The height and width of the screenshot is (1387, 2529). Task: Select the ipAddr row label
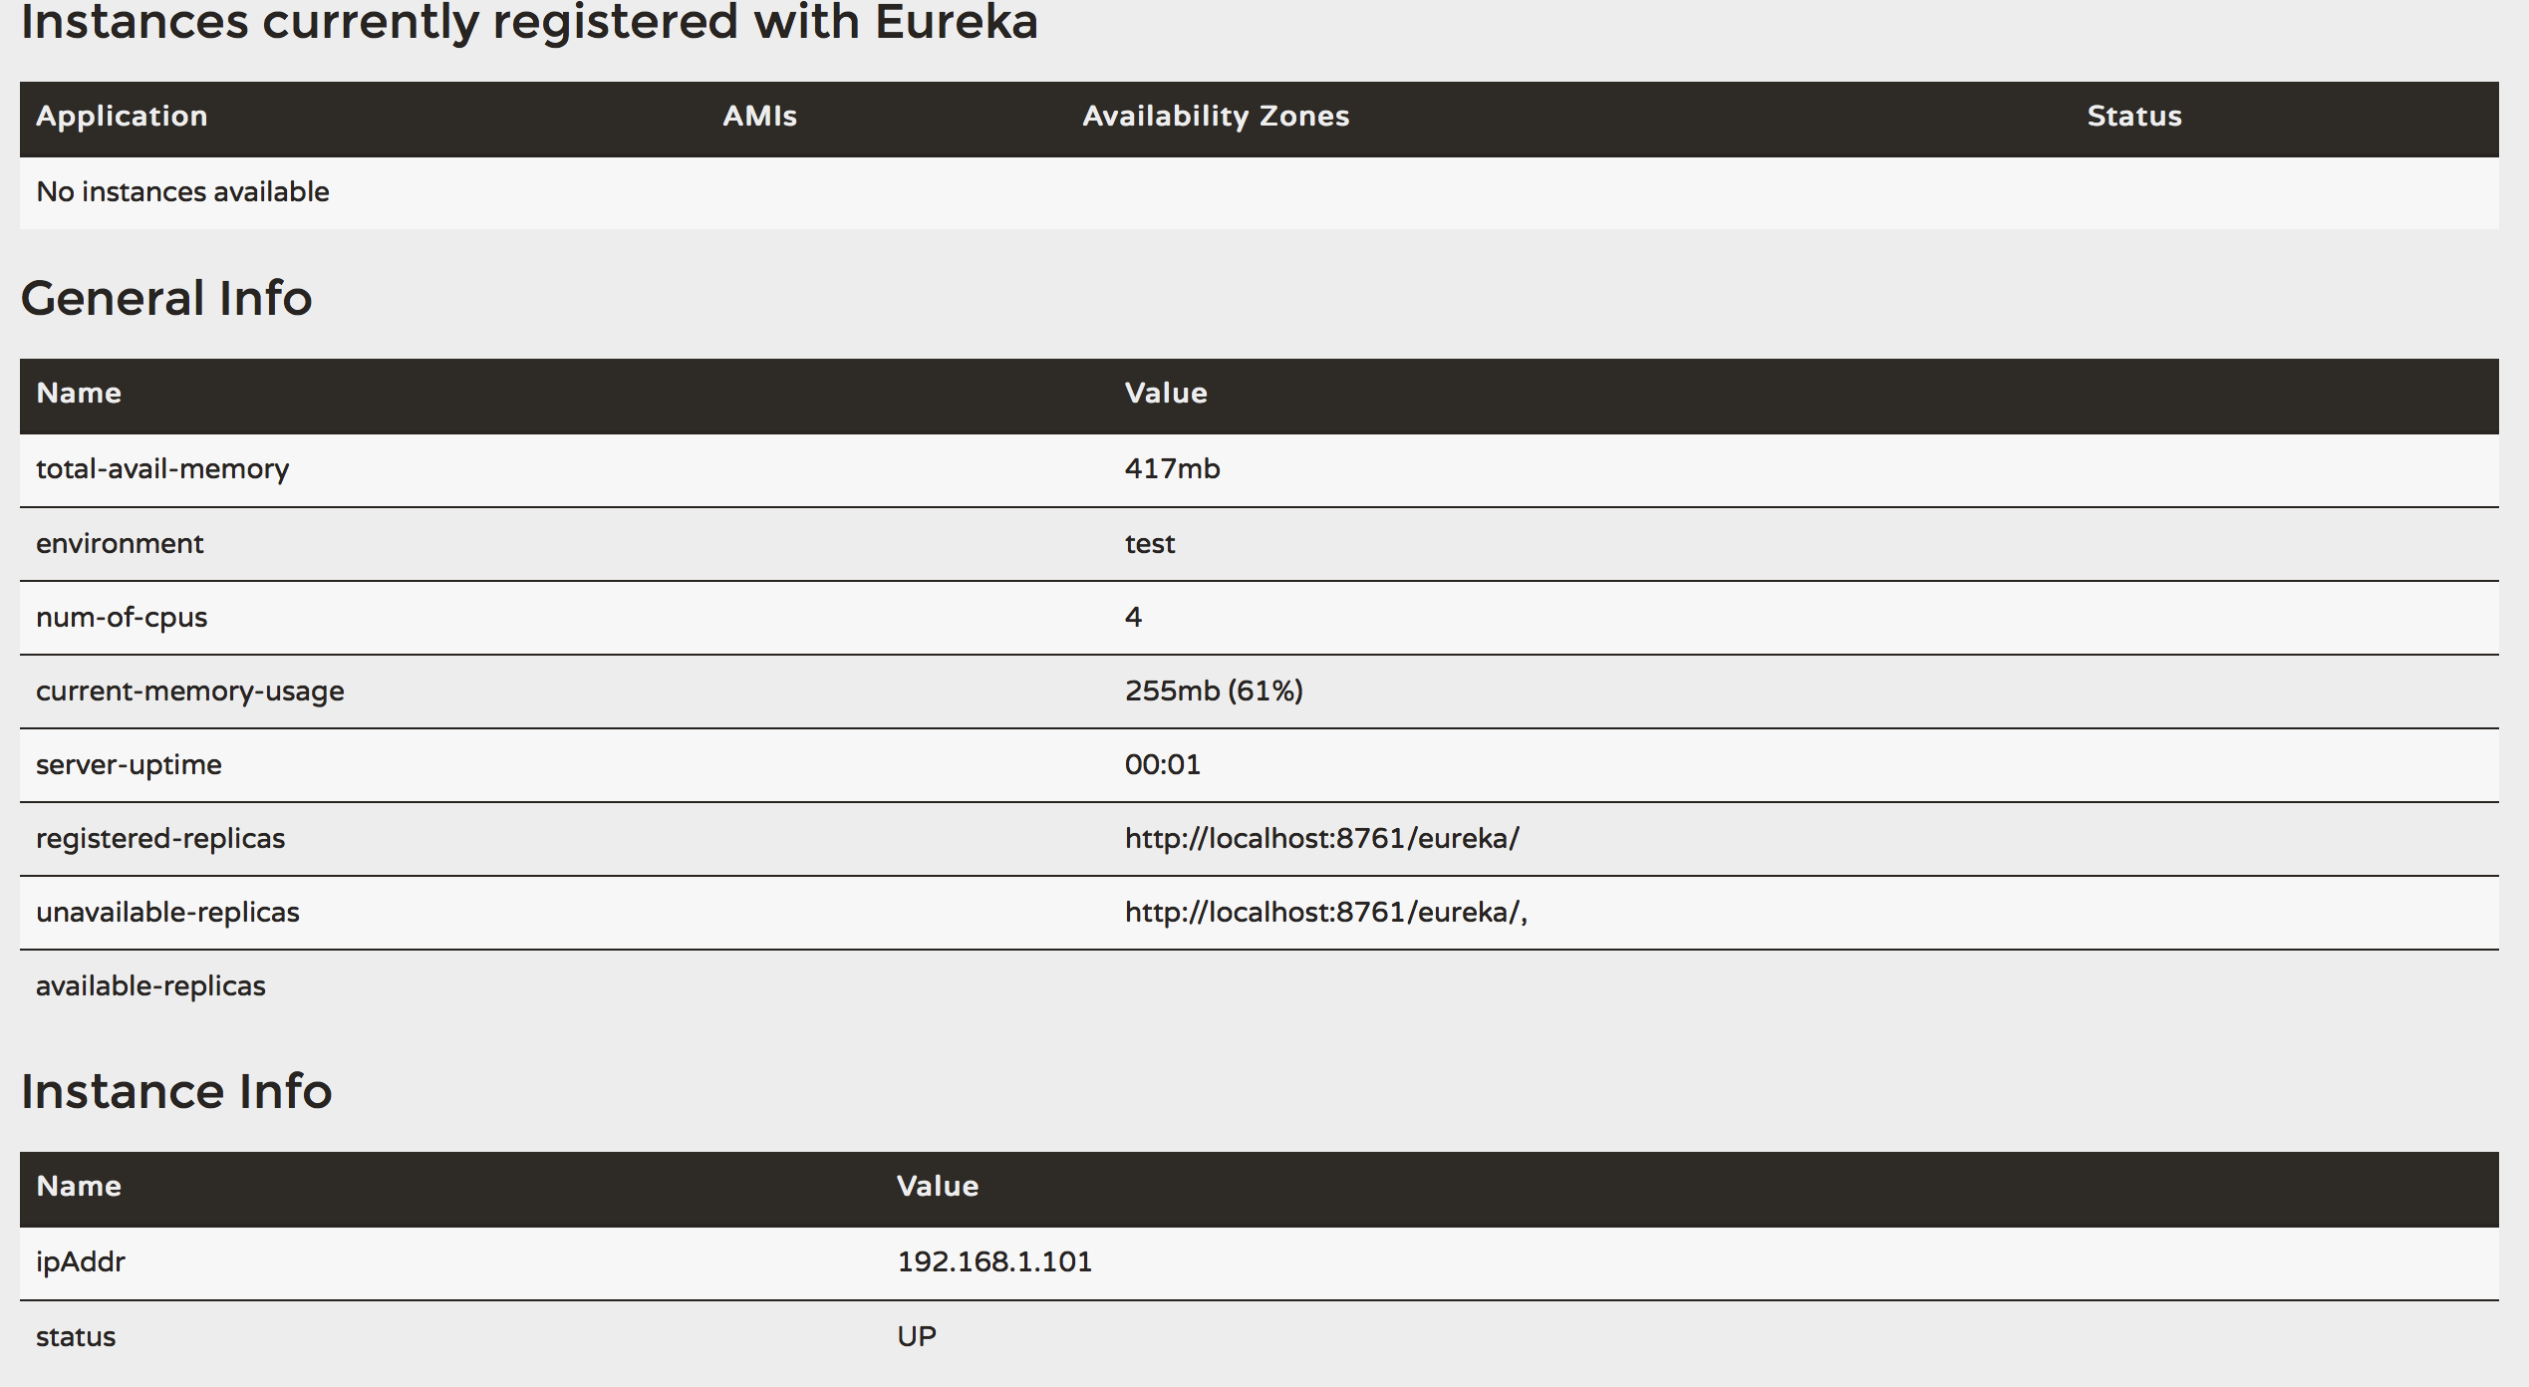click(81, 1262)
